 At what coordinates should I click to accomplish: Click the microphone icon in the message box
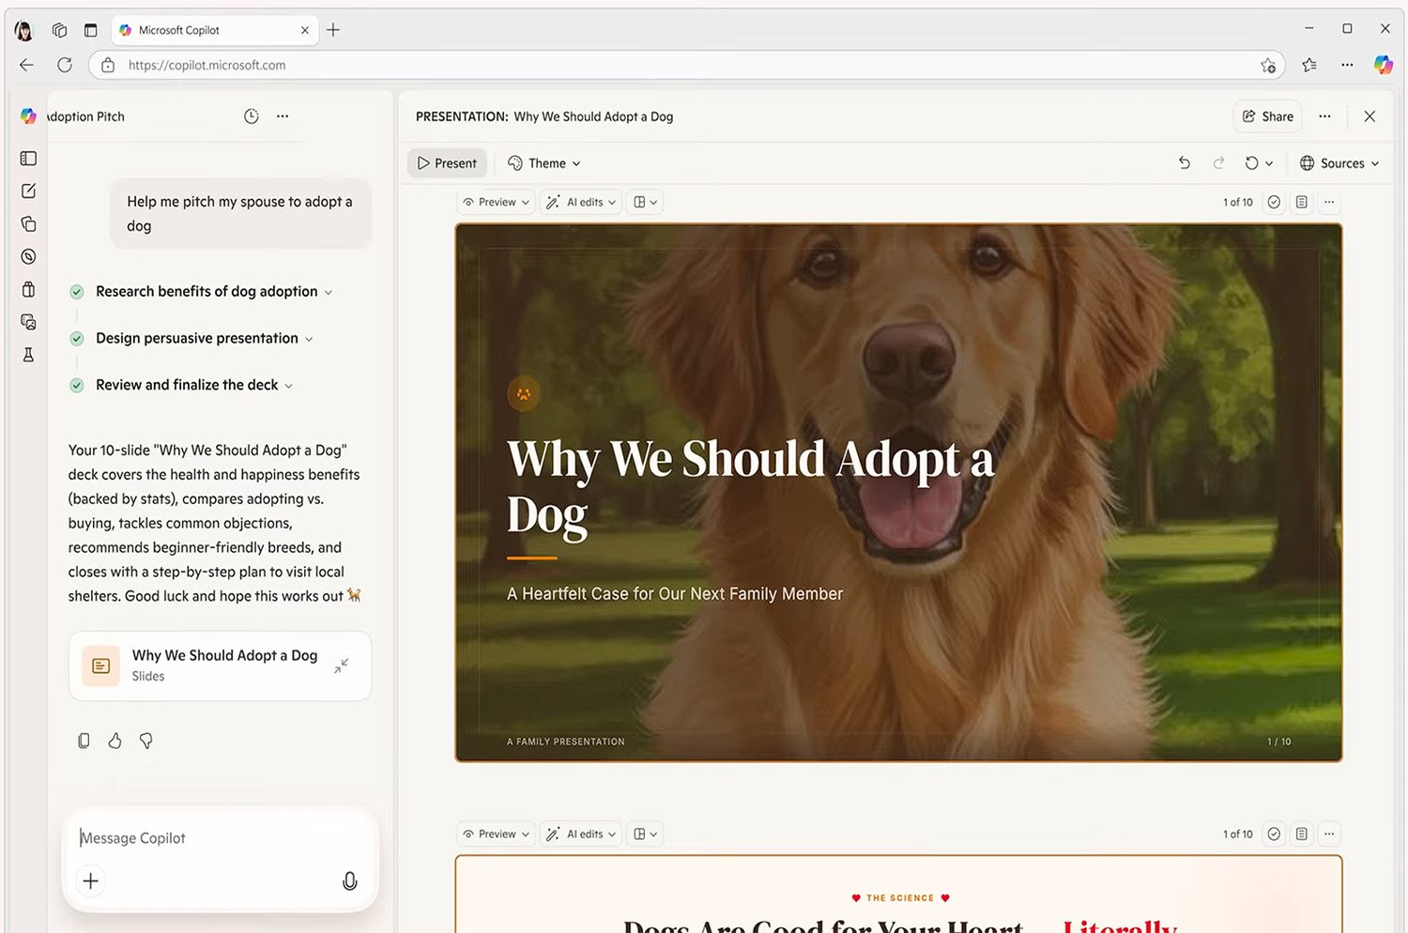coord(349,880)
